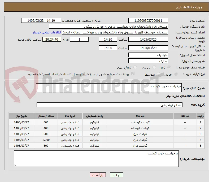209x182 pixels.
Task: Click the quantity 400 cell
Action: pyautogui.click(x=46, y=128)
